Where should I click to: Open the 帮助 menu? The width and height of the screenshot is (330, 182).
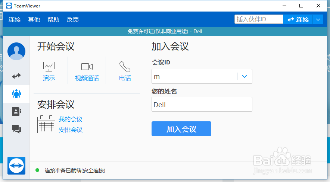coord(53,19)
